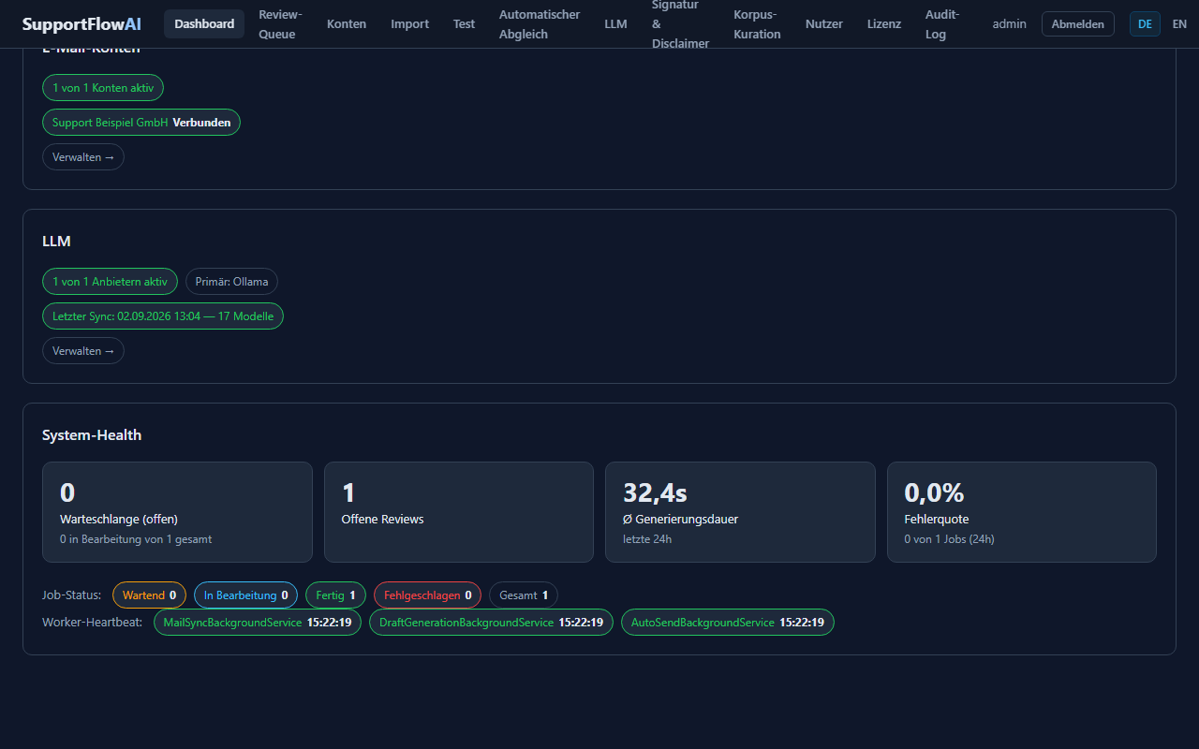The height and width of the screenshot is (749, 1199).
Task: Click Verwalten link in LLM card
Action: tap(83, 351)
